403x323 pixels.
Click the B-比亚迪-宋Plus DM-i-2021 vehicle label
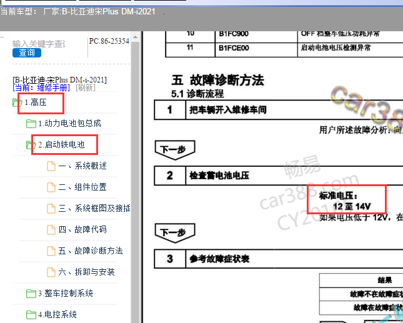point(59,80)
